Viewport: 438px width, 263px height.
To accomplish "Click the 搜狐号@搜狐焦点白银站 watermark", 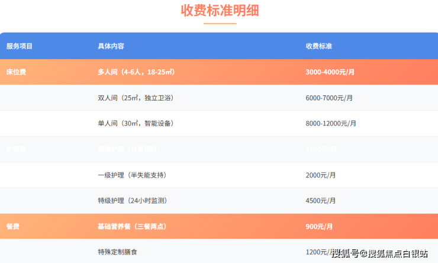I will coord(379,254).
